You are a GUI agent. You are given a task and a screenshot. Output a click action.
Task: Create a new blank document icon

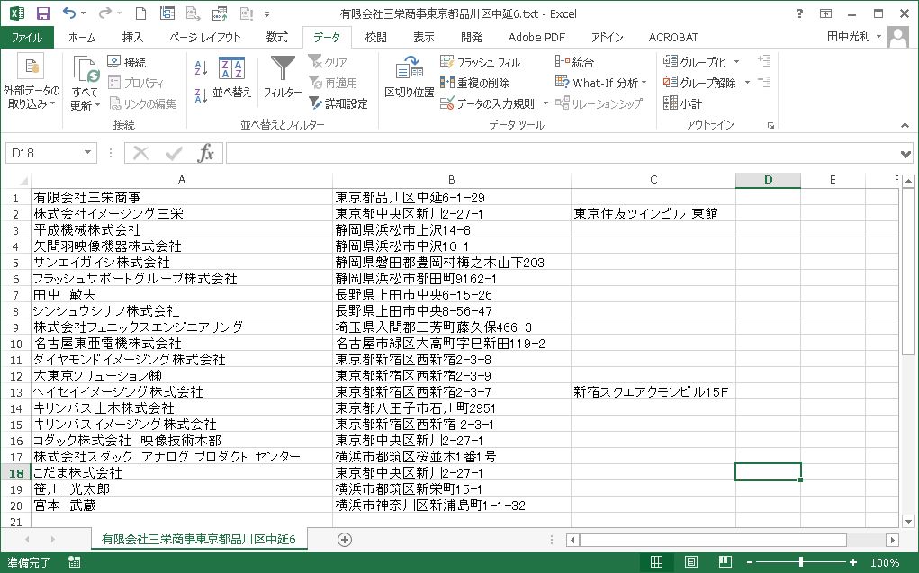pyautogui.click(x=140, y=13)
